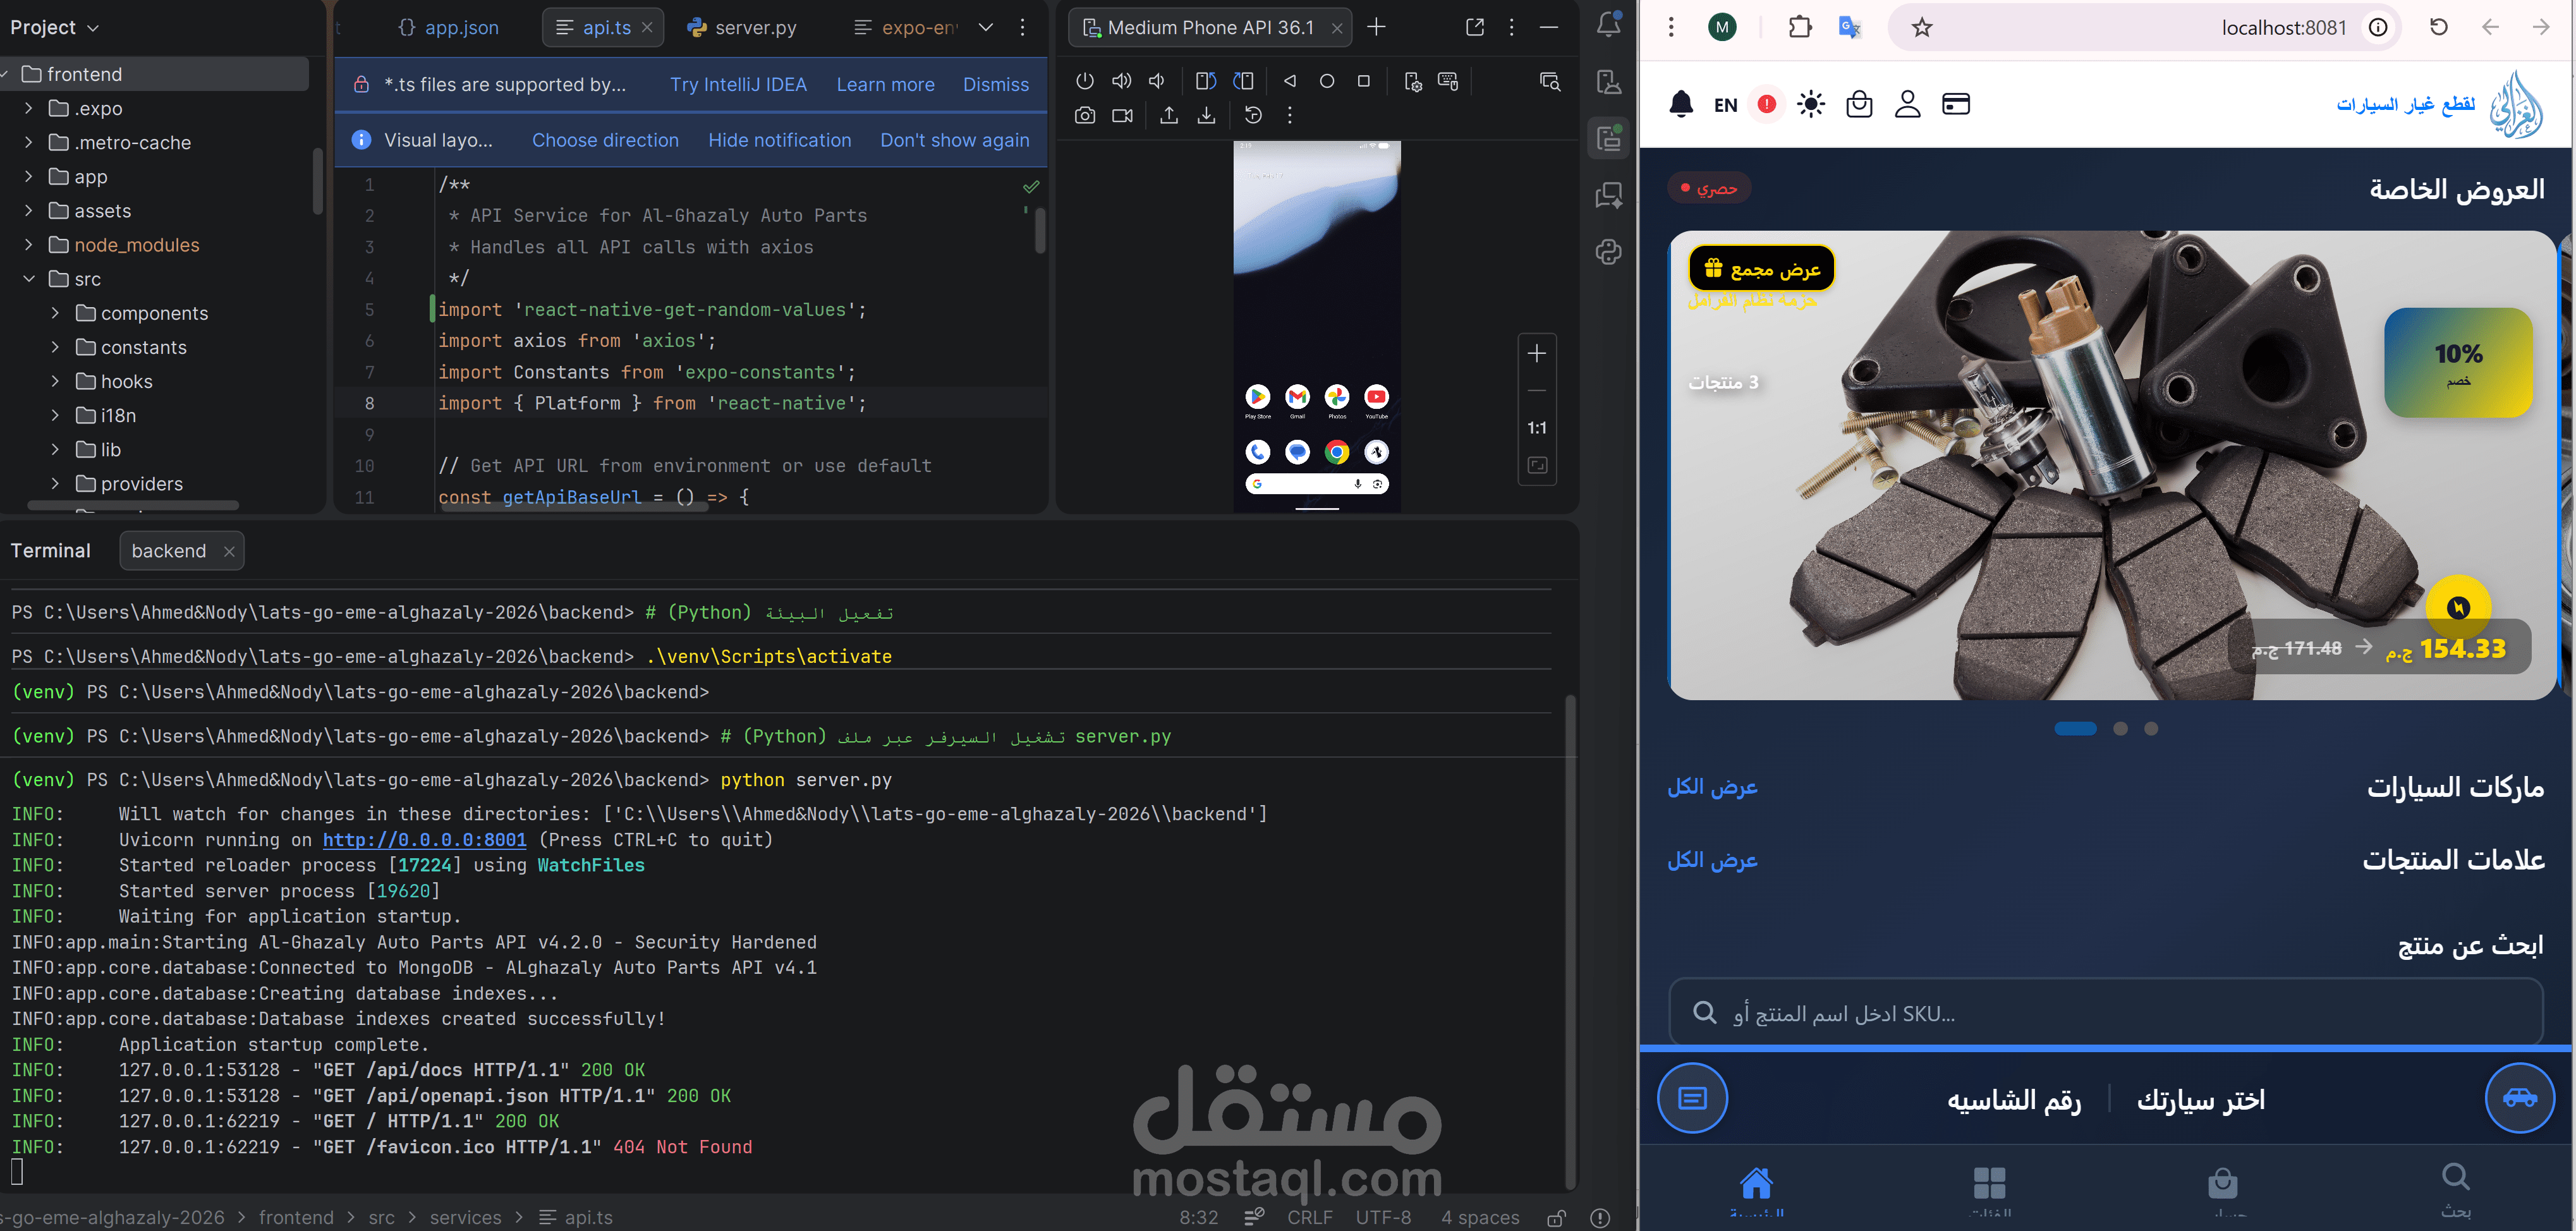Toggle light/dark theme sun icon

coord(1811,104)
